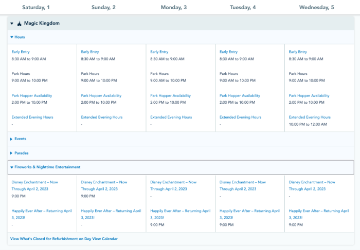The image size is (360, 250).
Task: Select the Sunday, 2 column header
Action: [103, 7]
